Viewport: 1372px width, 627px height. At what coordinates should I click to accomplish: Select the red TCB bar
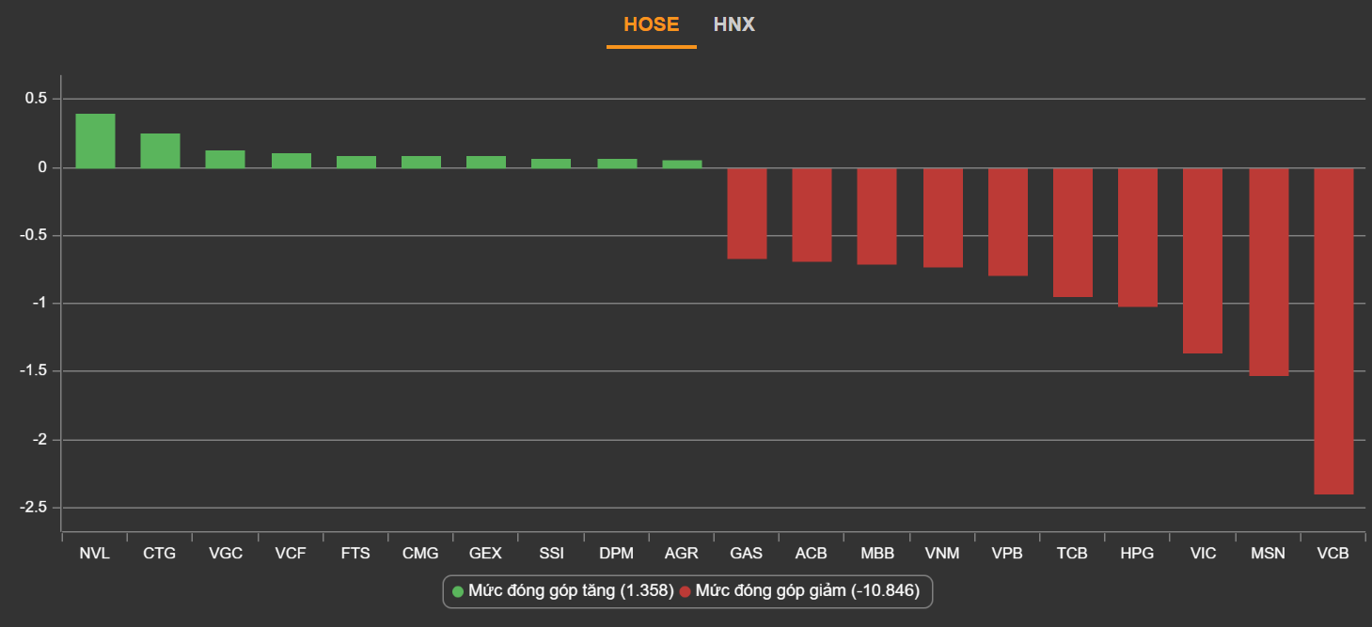click(x=1072, y=232)
